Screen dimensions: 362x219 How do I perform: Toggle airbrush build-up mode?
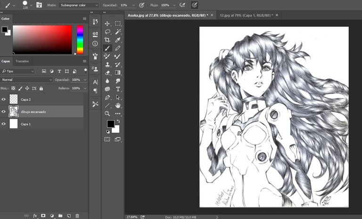(x=182, y=5)
